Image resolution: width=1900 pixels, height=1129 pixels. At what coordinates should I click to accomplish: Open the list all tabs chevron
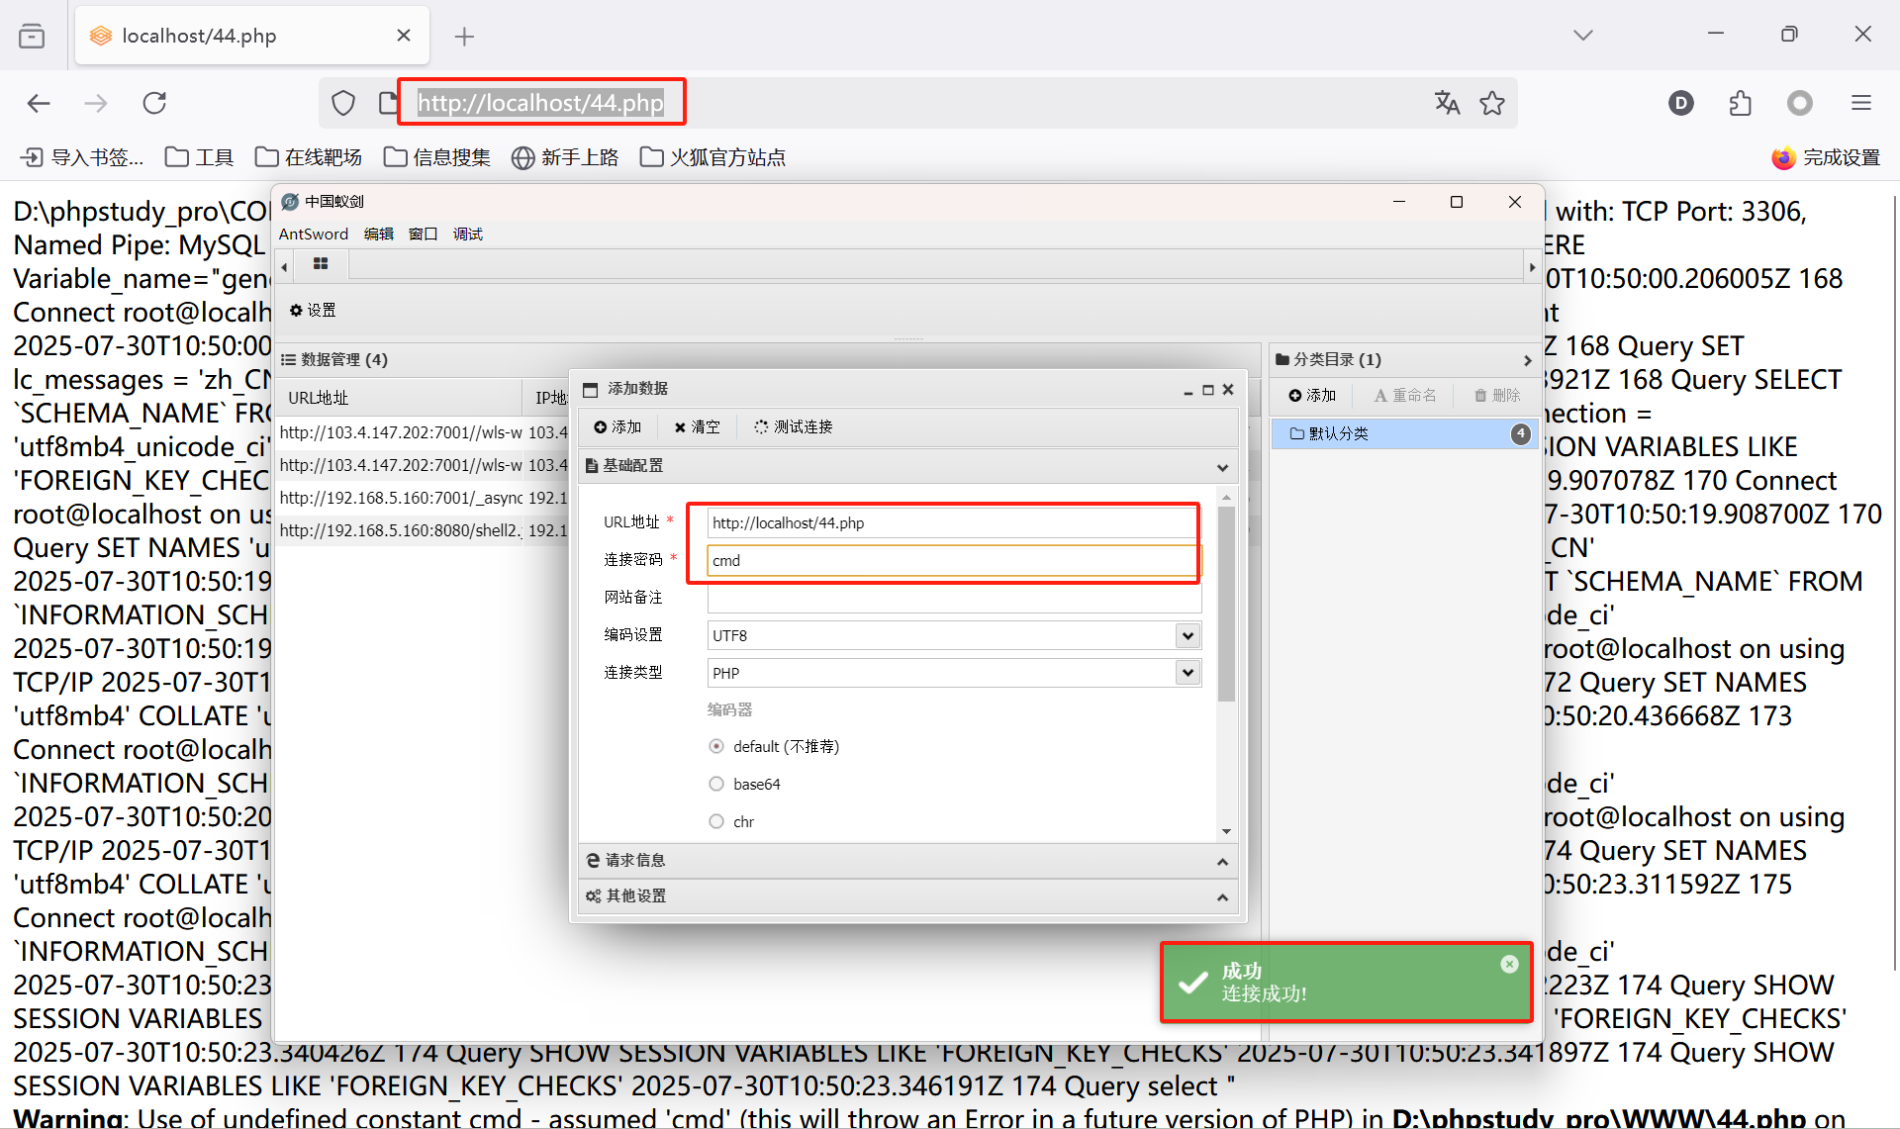click(x=1583, y=35)
